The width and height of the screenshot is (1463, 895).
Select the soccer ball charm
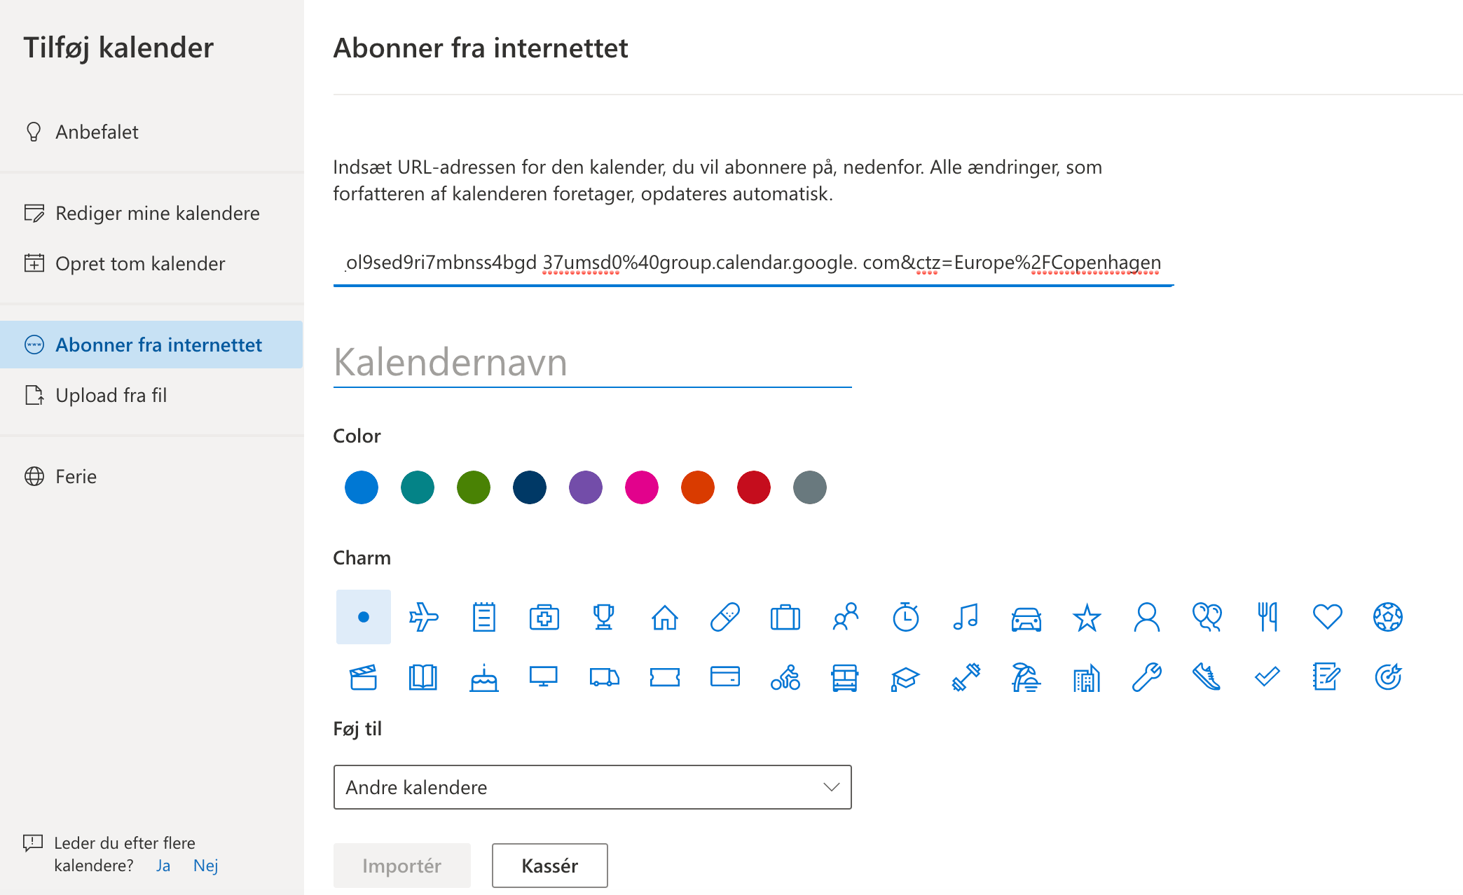pyautogui.click(x=1388, y=617)
